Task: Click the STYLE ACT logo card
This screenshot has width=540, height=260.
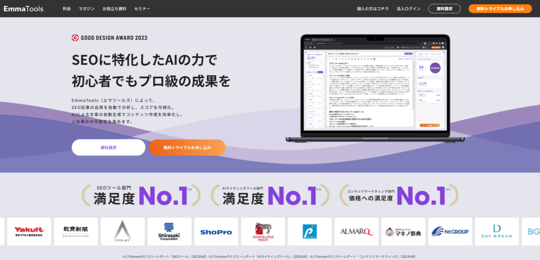Action: pos(122,232)
